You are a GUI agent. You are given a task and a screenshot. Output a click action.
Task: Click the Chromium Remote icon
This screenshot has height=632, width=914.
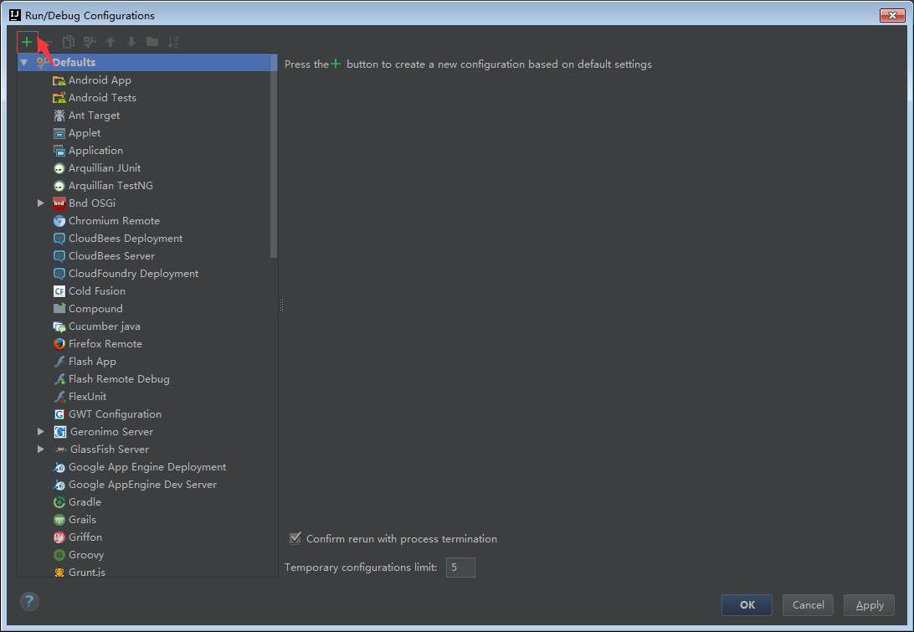tap(59, 221)
